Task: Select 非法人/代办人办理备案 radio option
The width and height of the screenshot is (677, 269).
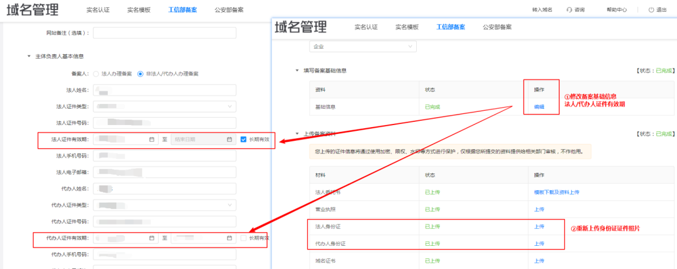Action: coord(140,74)
